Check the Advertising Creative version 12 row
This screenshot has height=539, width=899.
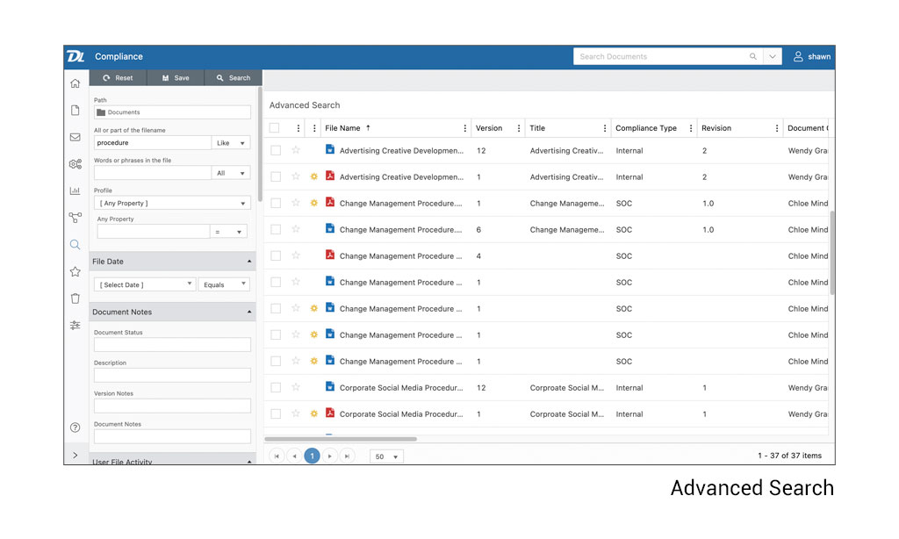coord(276,150)
